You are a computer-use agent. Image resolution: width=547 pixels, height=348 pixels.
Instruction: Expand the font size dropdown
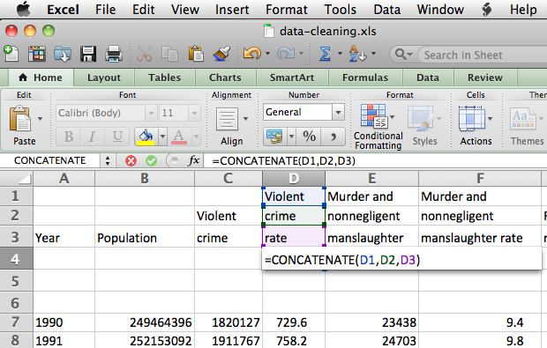tap(194, 113)
